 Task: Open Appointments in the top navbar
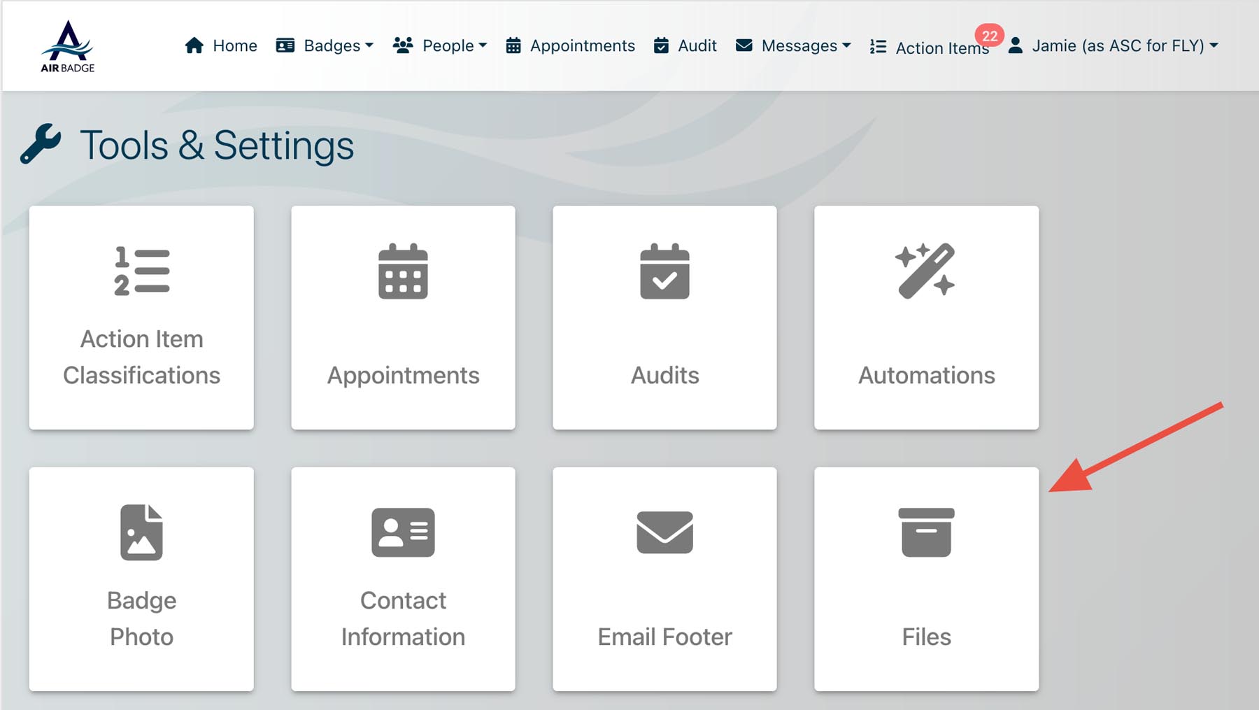571,46
